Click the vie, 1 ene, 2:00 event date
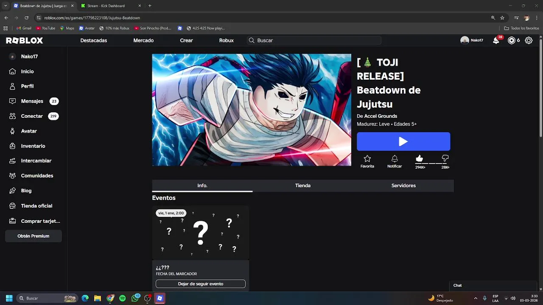Image resolution: width=543 pixels, height=305 pixels. pyautogui.click(x=171, y=213)
